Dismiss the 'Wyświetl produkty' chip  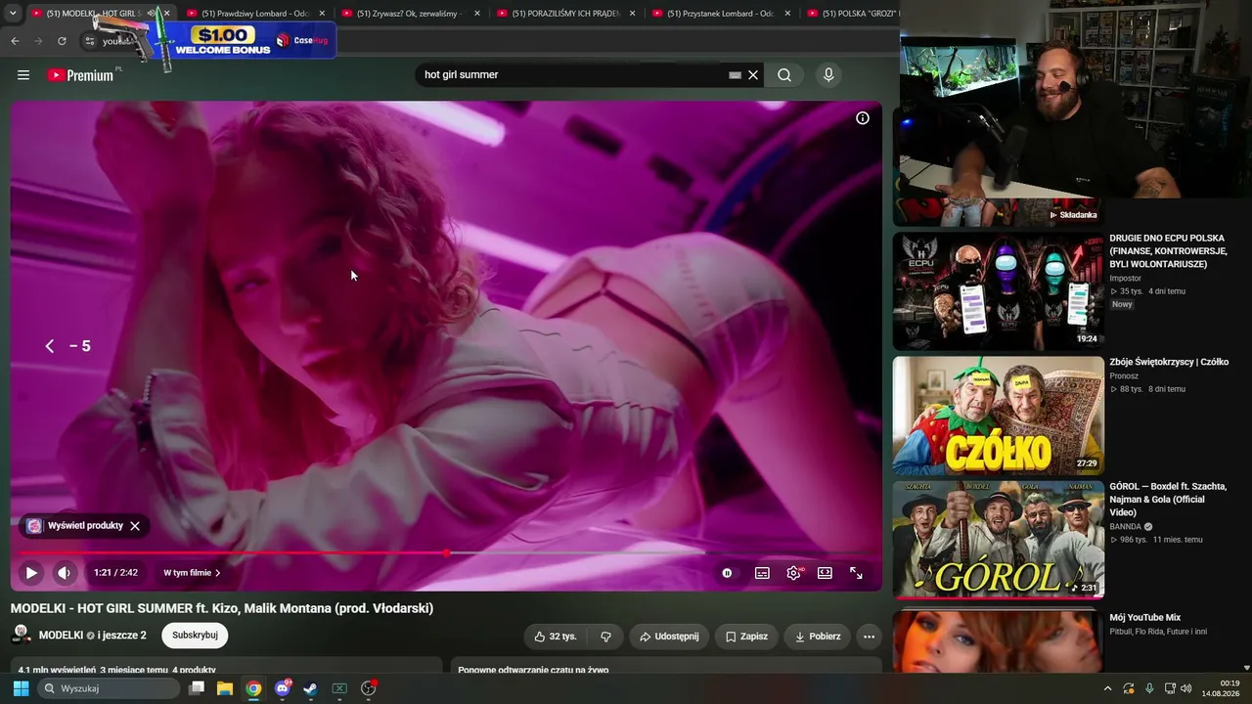click(135, 526)
